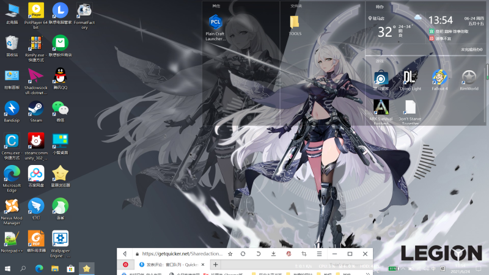Click the undo/restore arrow in browser toolbar
This screenshot has height=275, width=489.
258,254
